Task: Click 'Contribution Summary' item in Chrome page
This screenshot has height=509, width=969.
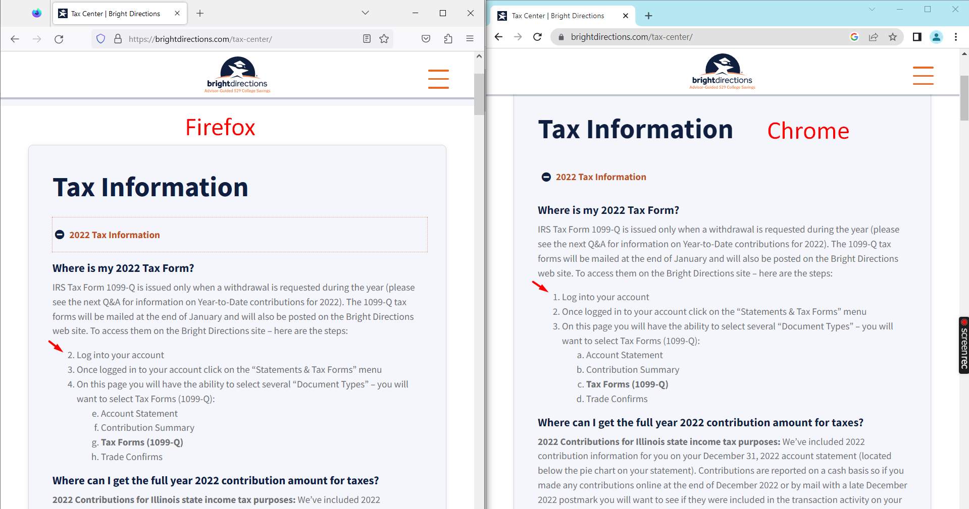Action: tap(633, 370)
